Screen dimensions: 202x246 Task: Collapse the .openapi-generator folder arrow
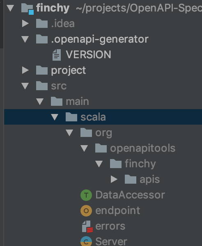click(x=25, y=39)
